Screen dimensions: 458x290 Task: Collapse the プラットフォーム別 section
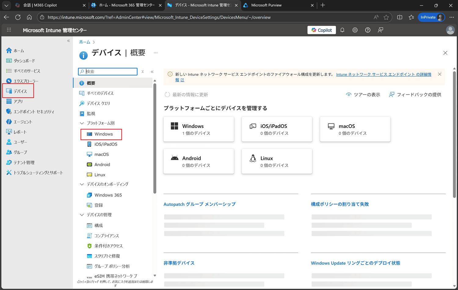(82, 123)
